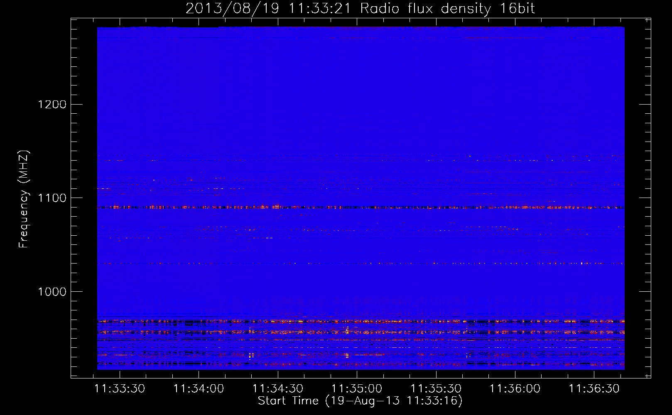Screen dimensions: 672x415
Task: Select the 11:35:30 time tick label
Action: (x=436, y=388)
